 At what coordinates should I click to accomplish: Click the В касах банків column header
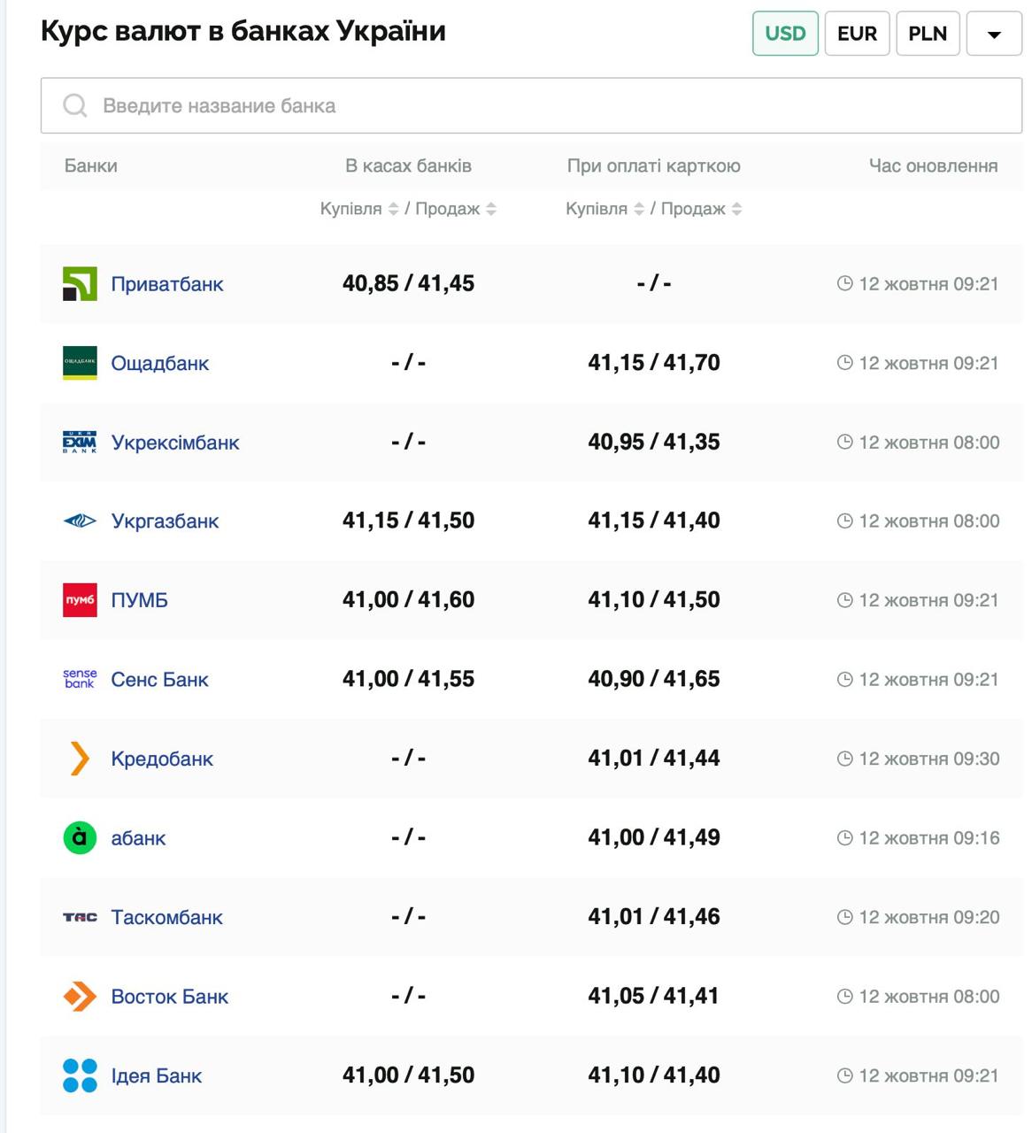[408, 166]
